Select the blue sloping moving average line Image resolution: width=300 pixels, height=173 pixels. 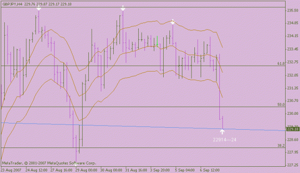point(143,127)
